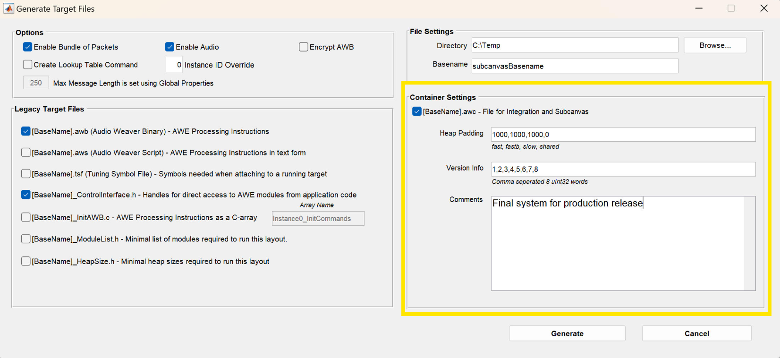Check the [BaseName].tsf Tuning Symbol File box
This screenshot has height=358, width=780.
point(26,174)
